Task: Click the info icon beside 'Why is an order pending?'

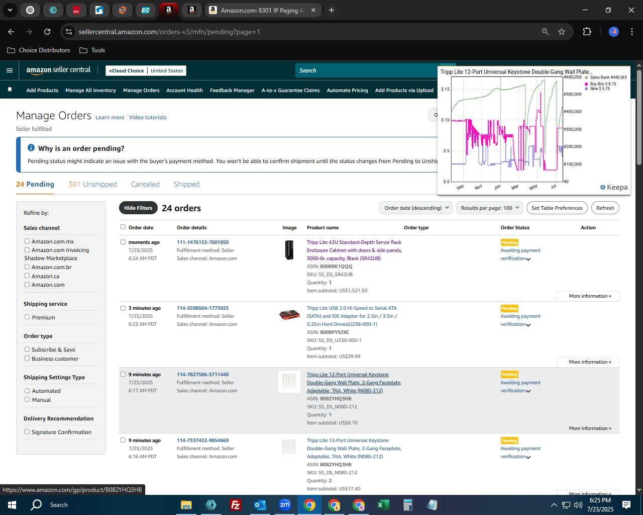Action: (x=31, y=148)
